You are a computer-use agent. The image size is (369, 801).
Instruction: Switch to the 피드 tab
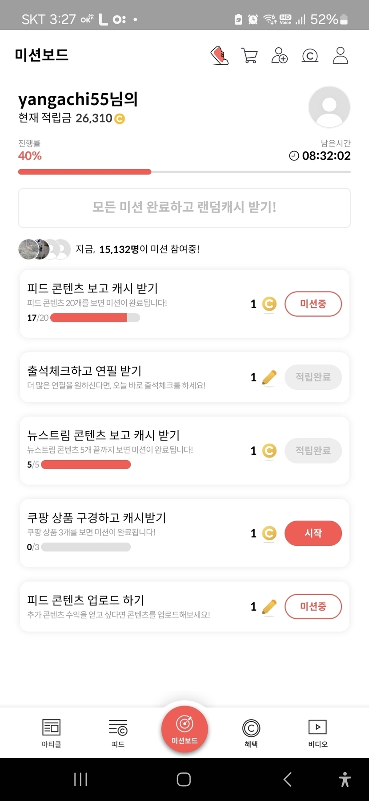[118, 733]
